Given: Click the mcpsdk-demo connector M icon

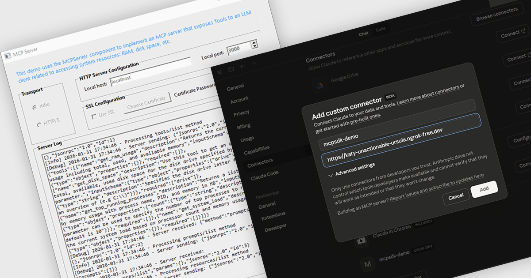Looking at the screenshot, I should tap(367, 265).
